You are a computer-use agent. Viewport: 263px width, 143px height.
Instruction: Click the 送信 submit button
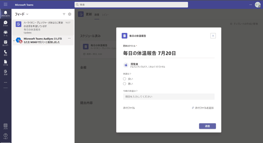[x=207, y=126]
